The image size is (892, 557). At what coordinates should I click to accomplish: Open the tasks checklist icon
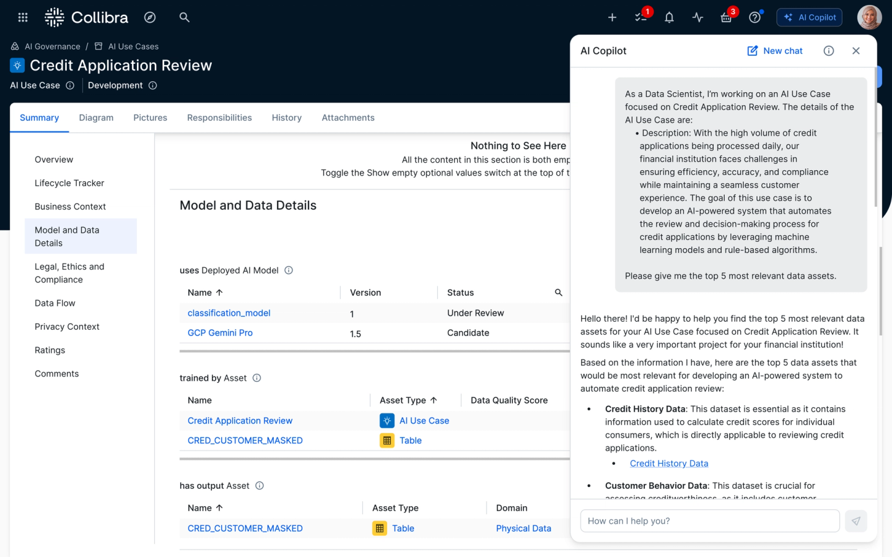pos(641,17)
